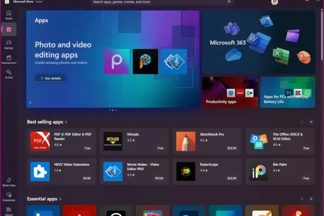Show next Essential apps page arrow
324x216 pixels.
pyautogui.click(x=311, y=199)
